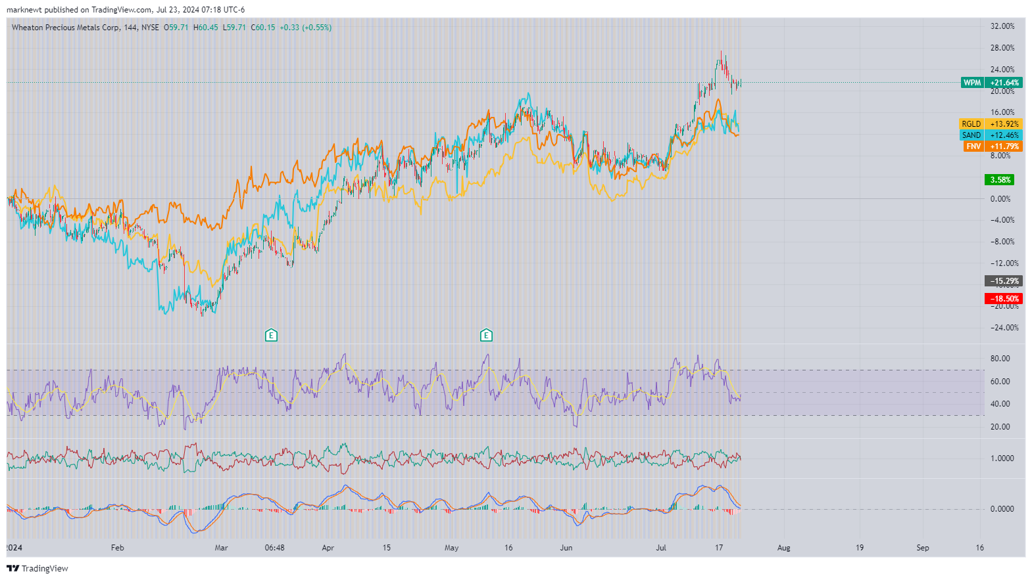Click the gray -15.29% price label
Screen dimensions: 1032x580
[x=1004, y=281]
